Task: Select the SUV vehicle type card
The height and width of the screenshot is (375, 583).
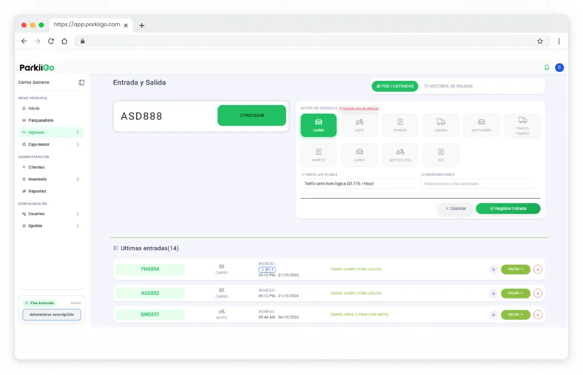Action: point(441,155)
